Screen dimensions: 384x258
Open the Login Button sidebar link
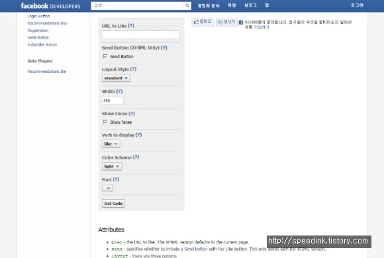(38, 16)
